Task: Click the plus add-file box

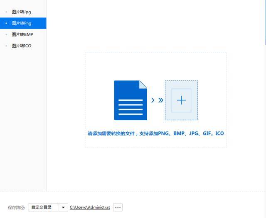Action: 181,100
